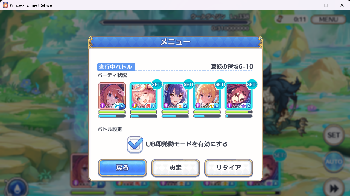Toggle UB即発動モード checkbox

click(135, 144)
